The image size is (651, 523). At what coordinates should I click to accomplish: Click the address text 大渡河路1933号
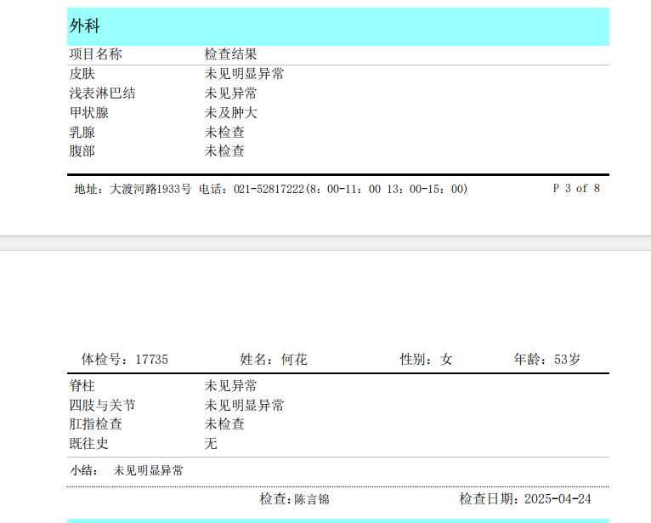coord(150,189)
